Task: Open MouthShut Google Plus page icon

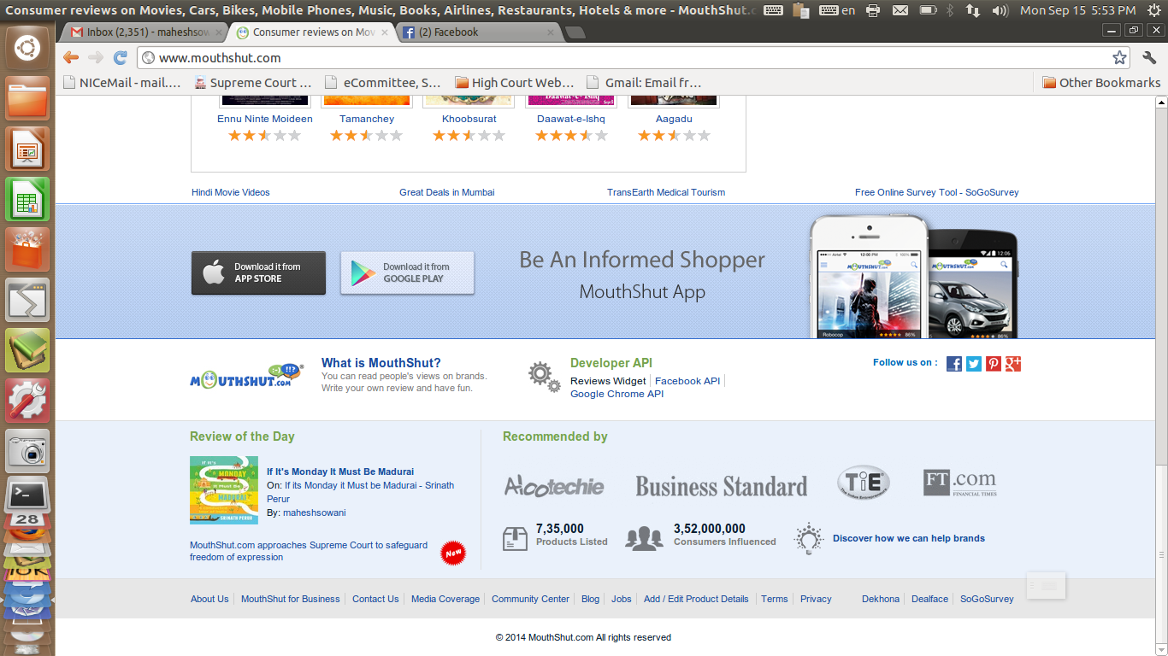Action: click(x=1013, y=364)
